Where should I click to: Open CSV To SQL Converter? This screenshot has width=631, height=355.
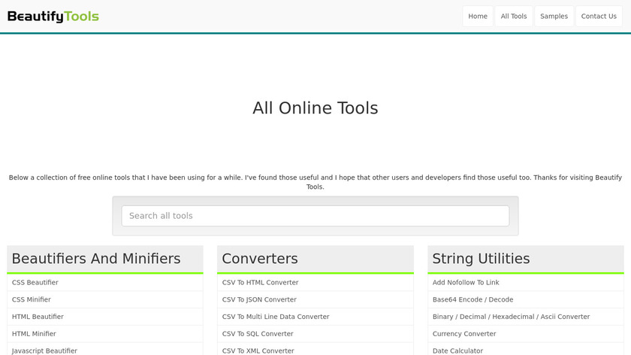[x=315, y=334]
